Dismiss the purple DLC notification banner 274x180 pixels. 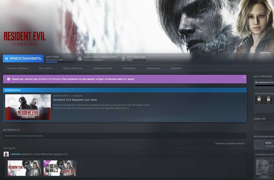244,77
